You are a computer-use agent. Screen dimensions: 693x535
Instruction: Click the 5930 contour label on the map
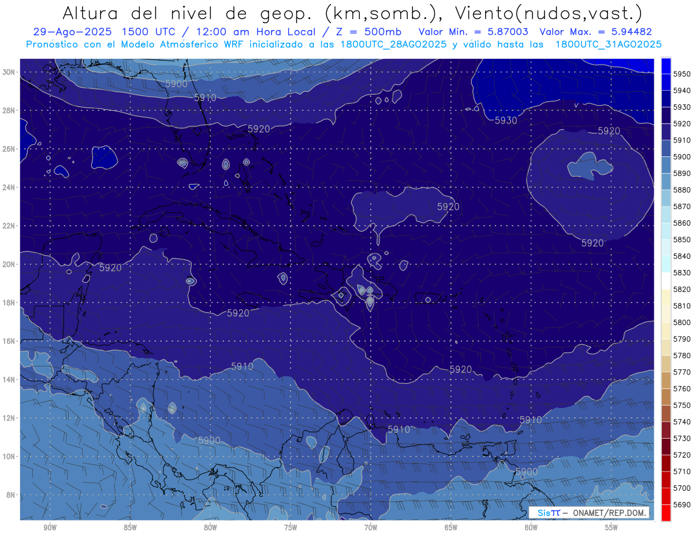pyautogui.click(x=506, y=121)
